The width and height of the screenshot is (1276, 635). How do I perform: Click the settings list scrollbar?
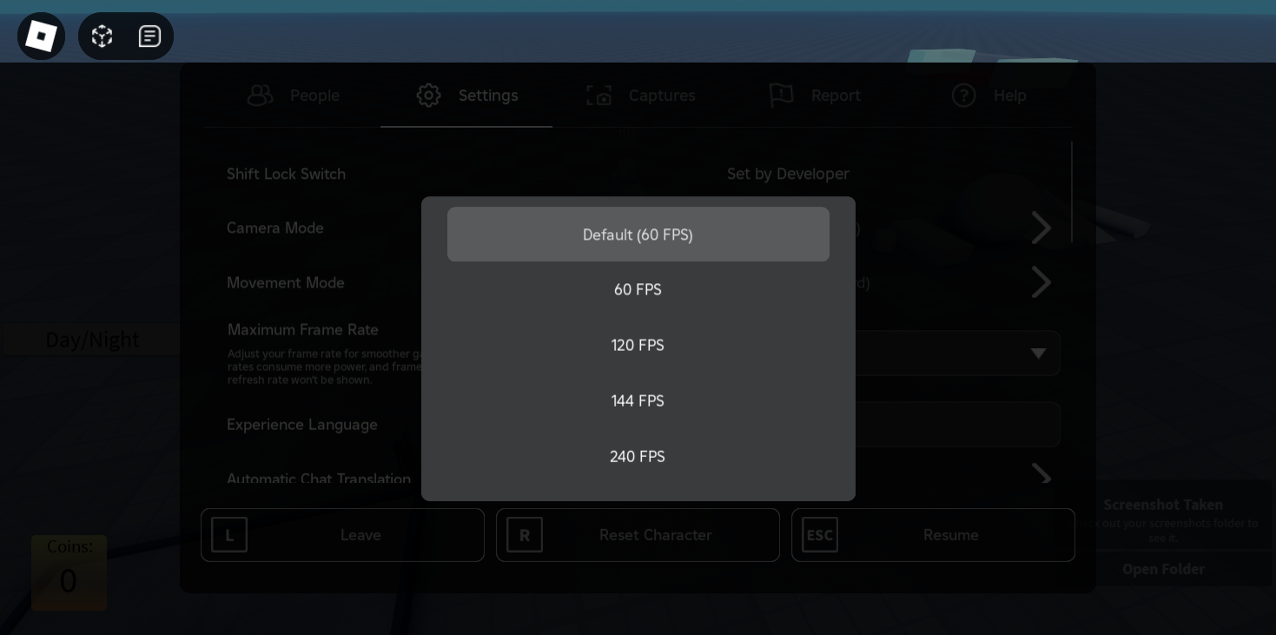point(1072,191)
